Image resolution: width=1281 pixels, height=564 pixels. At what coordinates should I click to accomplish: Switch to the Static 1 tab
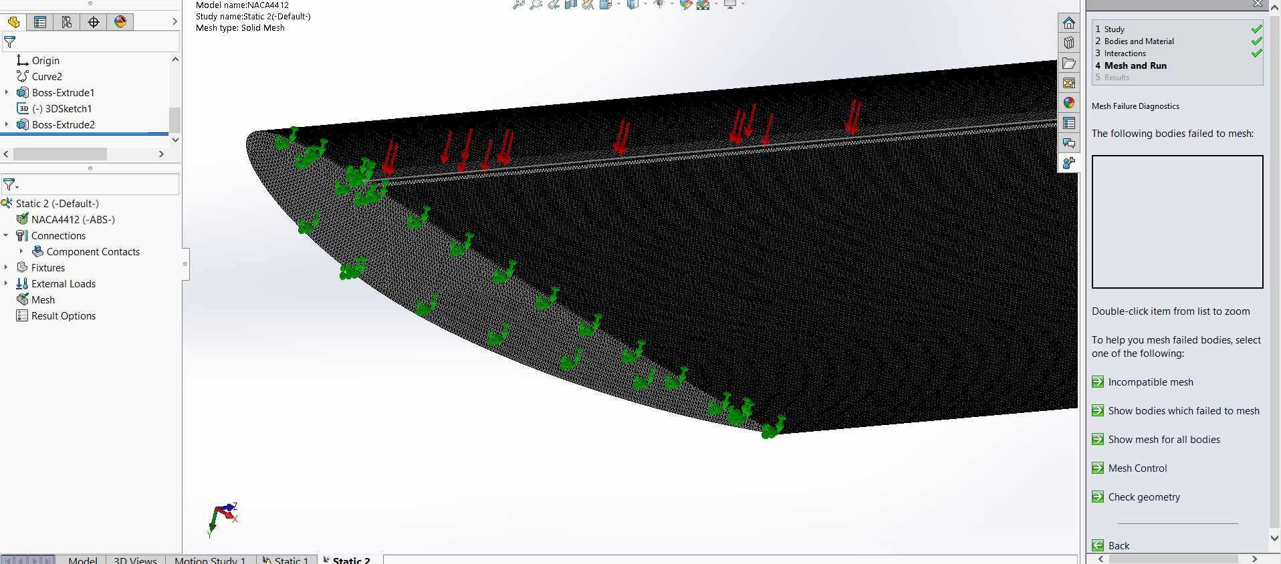(x=285, y=560)
